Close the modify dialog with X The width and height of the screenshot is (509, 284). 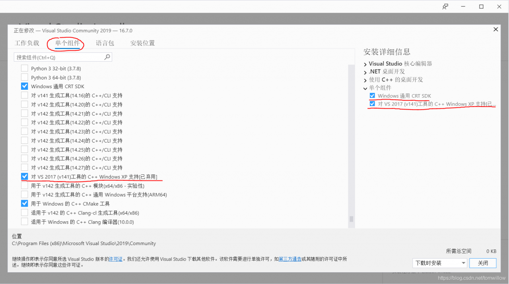496,29
